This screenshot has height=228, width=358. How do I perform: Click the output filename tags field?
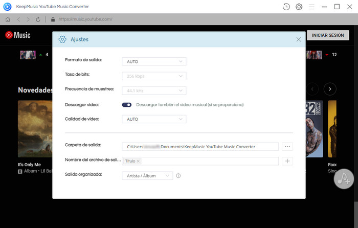pos(200,161)
